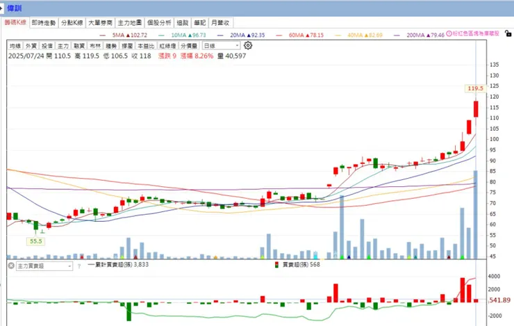Image resolution: width=514 pixels, height=326 pixels.
Task: Open the 大單券商 tab
Action: [100, 23]
